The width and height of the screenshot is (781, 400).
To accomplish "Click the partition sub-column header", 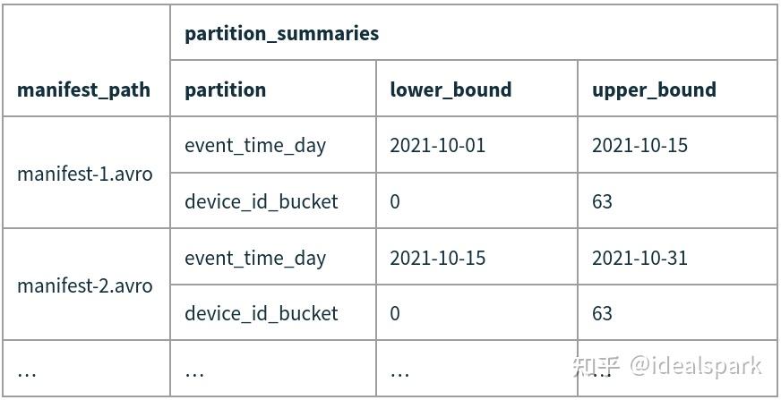I will [226, 89].
